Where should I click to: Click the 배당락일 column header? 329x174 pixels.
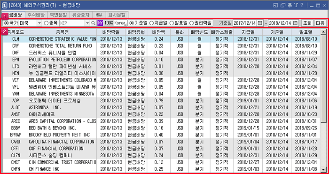tap(111, 32)
